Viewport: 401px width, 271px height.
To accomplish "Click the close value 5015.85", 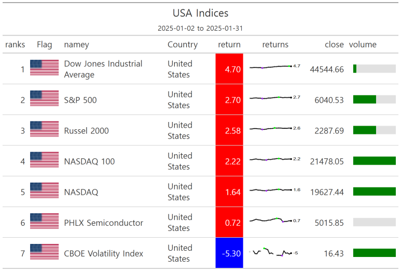I will click(329, 223).
